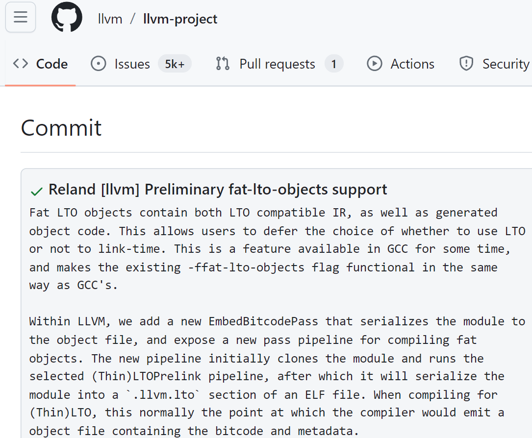Click the branch icon beside Pull requests
This screenshot has height=438, width=532.
click(222, 64)
